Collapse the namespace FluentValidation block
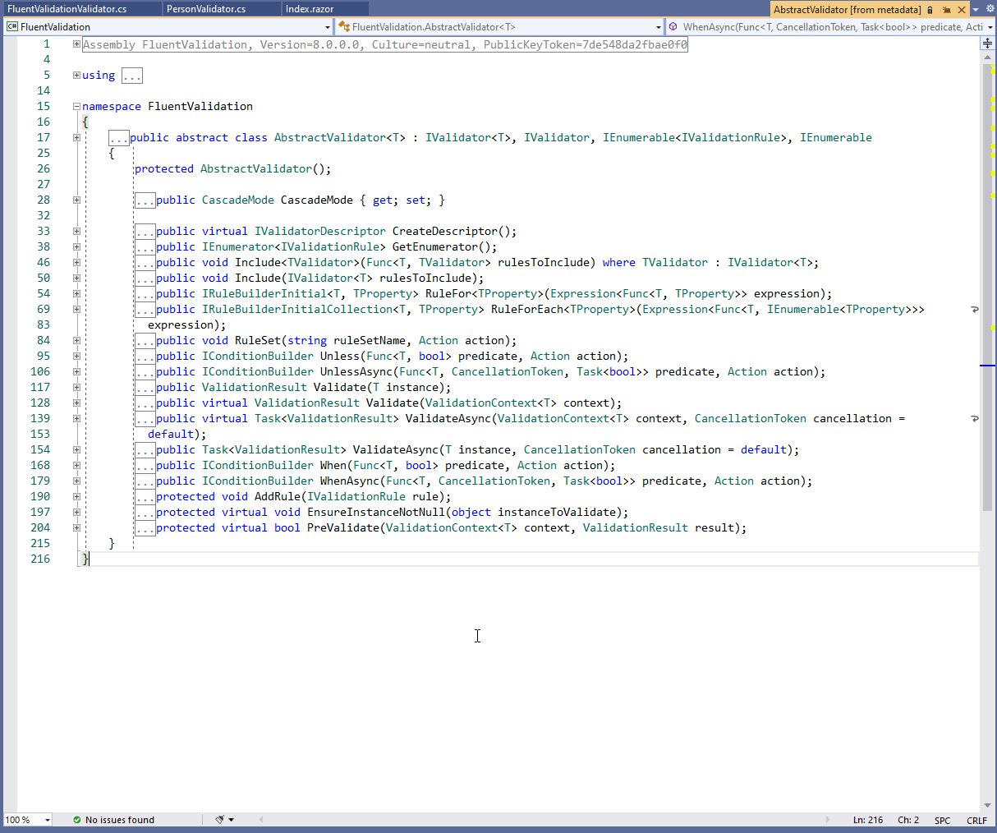The width and height of the screenshot is (997, 833). [76, 107]
